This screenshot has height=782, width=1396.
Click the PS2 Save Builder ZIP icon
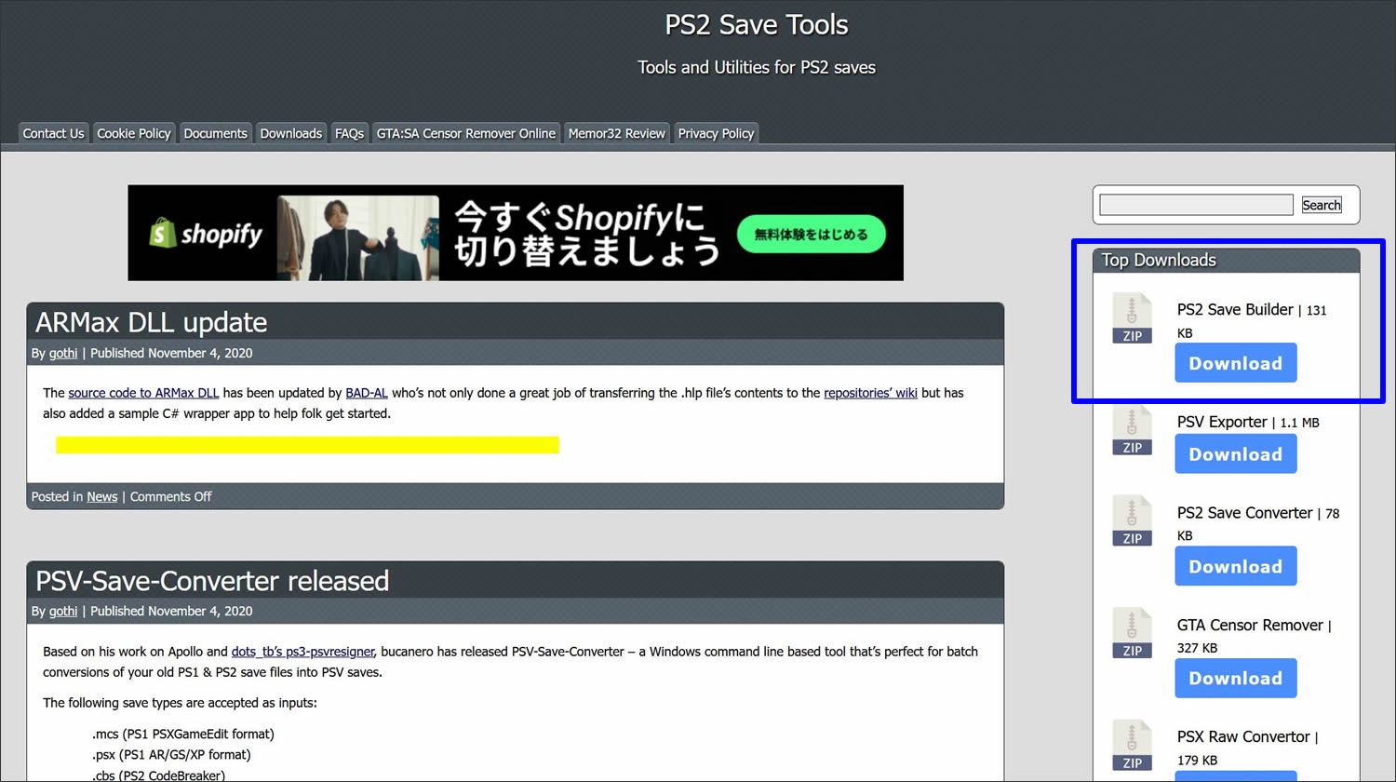(x=1132, y=318)
